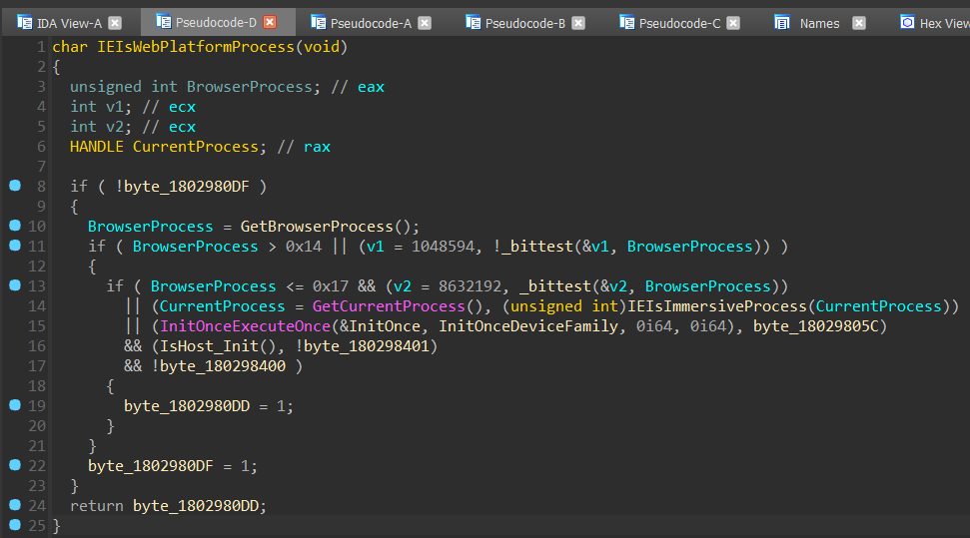
Task: Select byte_180298400 on line 17
Action: (223, 366)
